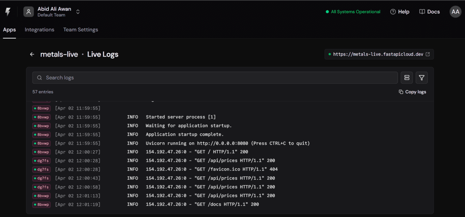Select the 8bvwp badge on Started server process row
This screenshot has width=465, height=217.
pyautogui.click(x=41, y=117)
